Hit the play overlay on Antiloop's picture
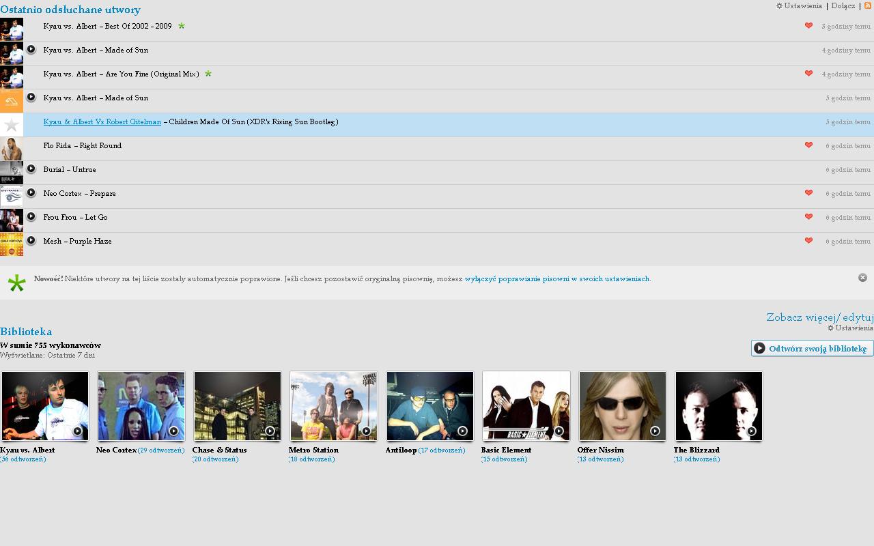 click(x=462, y=431)
